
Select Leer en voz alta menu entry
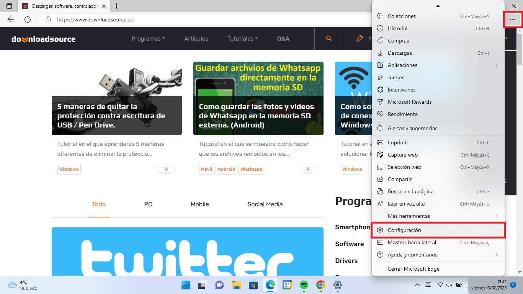coord(438,204)
